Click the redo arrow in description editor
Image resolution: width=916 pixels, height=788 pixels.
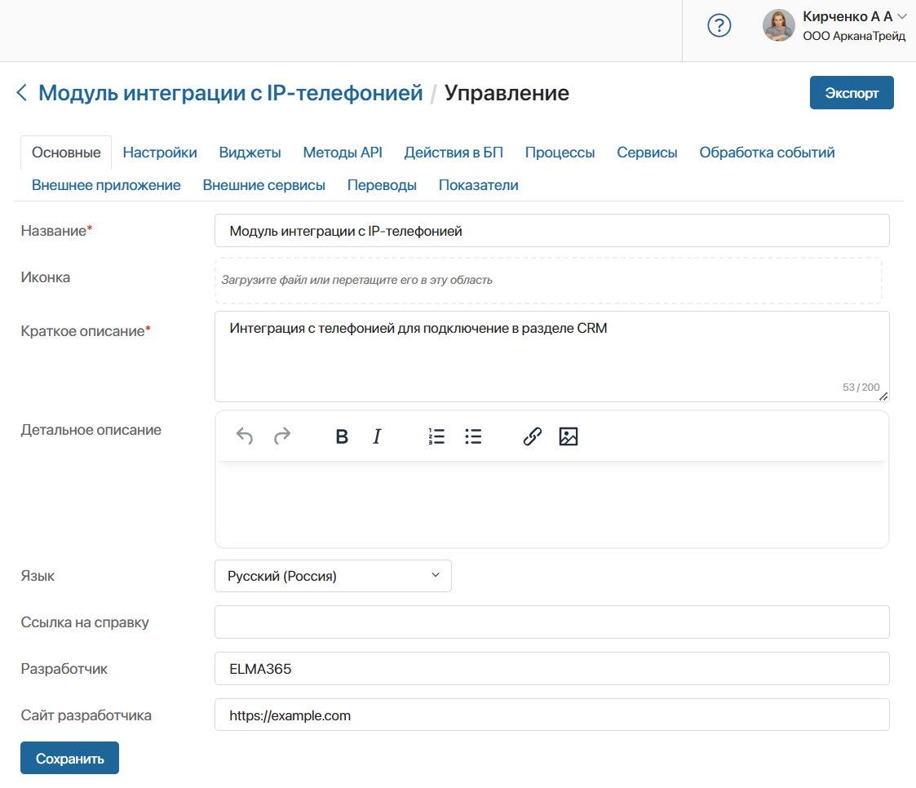click(x=282, y=436)
